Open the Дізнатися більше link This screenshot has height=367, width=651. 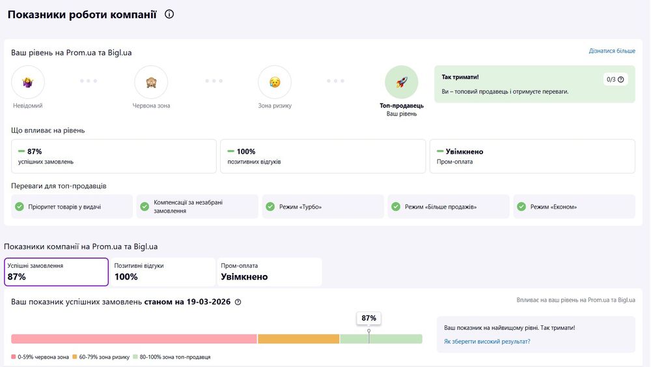[612, 51]
